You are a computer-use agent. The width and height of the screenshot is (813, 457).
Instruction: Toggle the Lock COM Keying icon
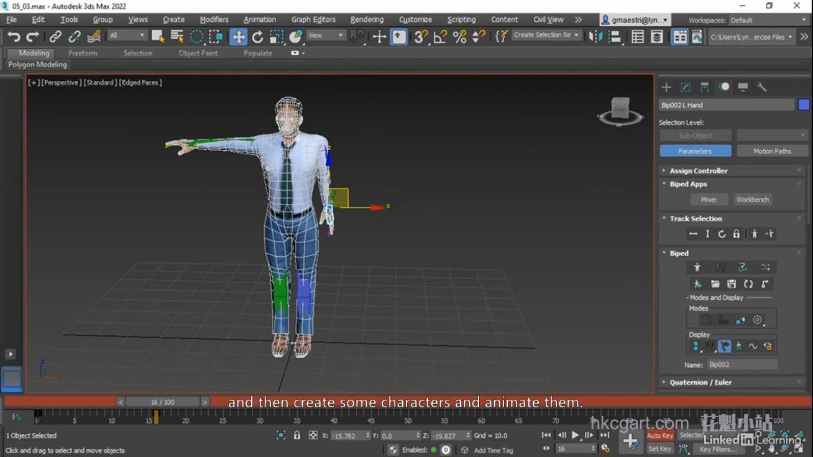pyautogui.click(x=736, y=234)
